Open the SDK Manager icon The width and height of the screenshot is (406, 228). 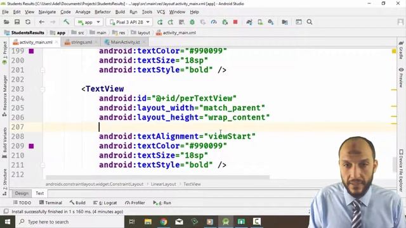pos(271,22)
